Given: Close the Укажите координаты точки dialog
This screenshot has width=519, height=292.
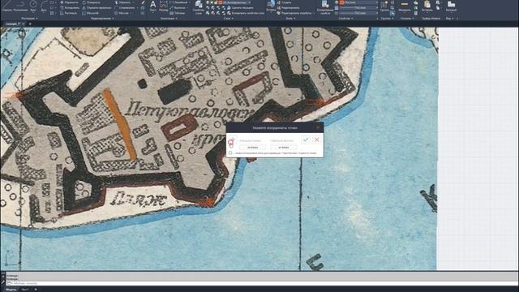Looking at the screenshot, I should pos(318,127).
